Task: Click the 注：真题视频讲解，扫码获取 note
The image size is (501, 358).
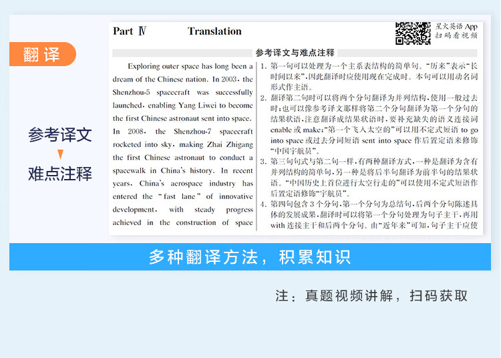Action: click(x=371, y=296)
